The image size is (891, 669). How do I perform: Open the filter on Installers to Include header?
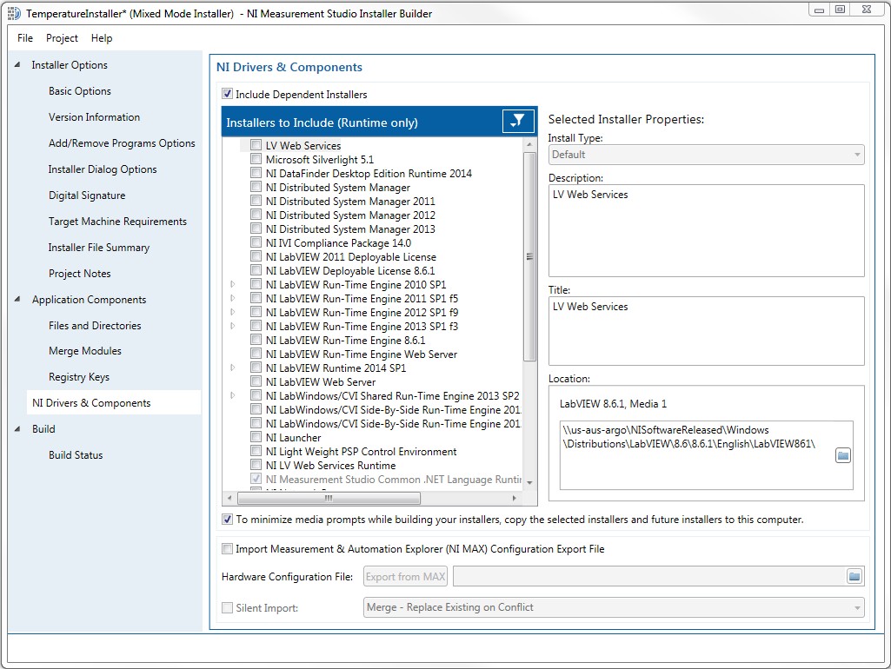click(518, 121)
